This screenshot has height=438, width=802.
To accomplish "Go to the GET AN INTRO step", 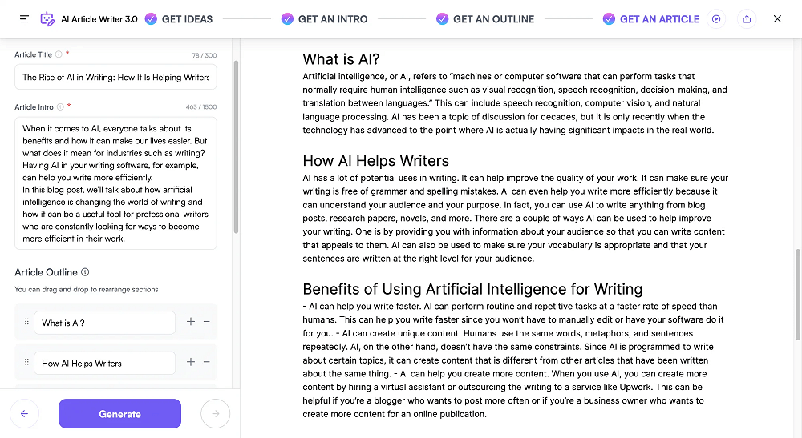I will pos(333,19).
